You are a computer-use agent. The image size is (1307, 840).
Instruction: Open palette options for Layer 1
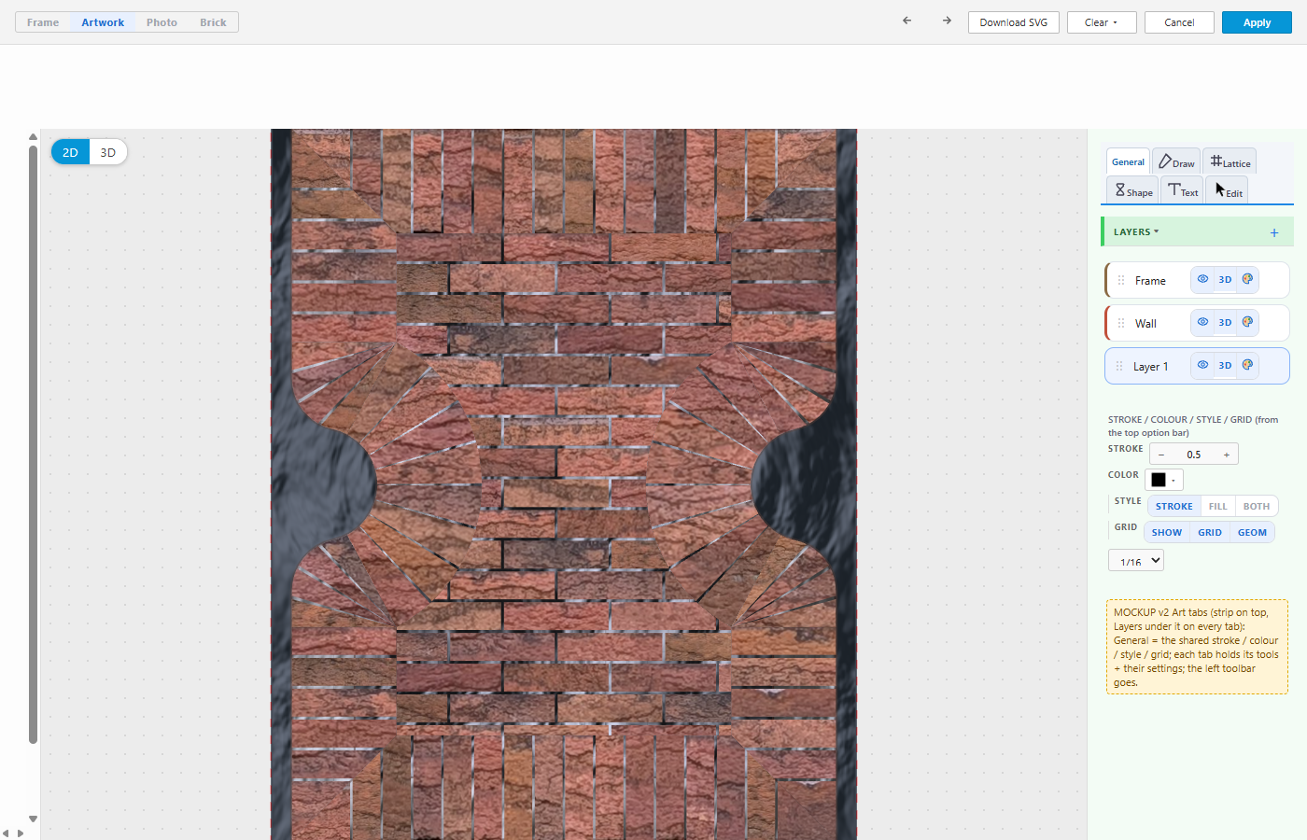pyautogui.click(x=1247, y=365)
